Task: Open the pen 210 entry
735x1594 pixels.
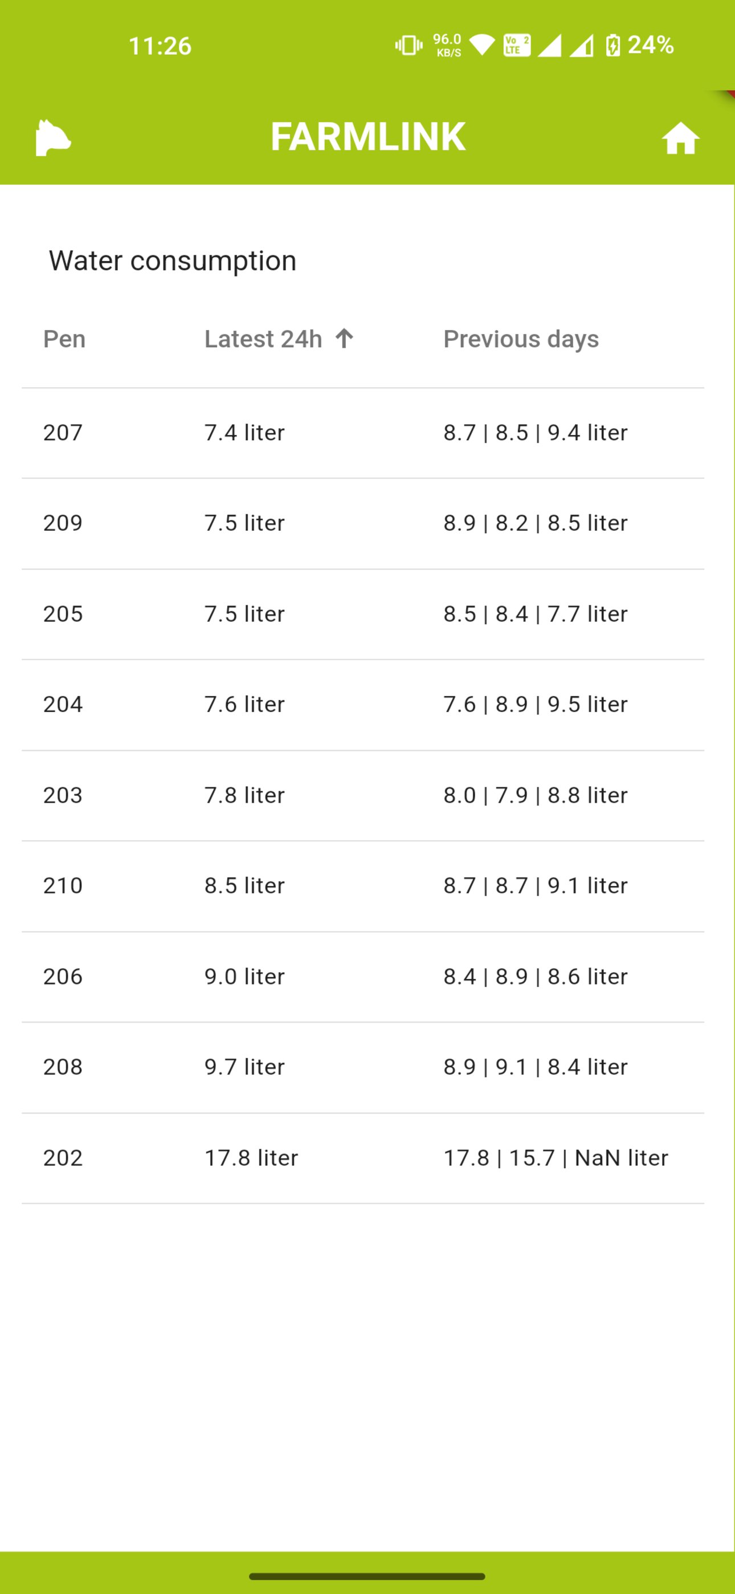Action: click(363, 886)
